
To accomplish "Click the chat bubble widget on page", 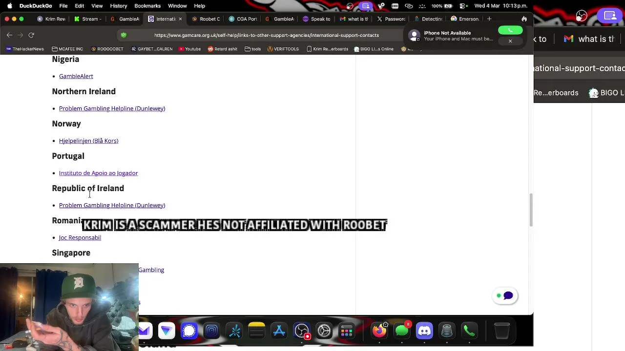I will pyautogui.click(x=505, y=295).
